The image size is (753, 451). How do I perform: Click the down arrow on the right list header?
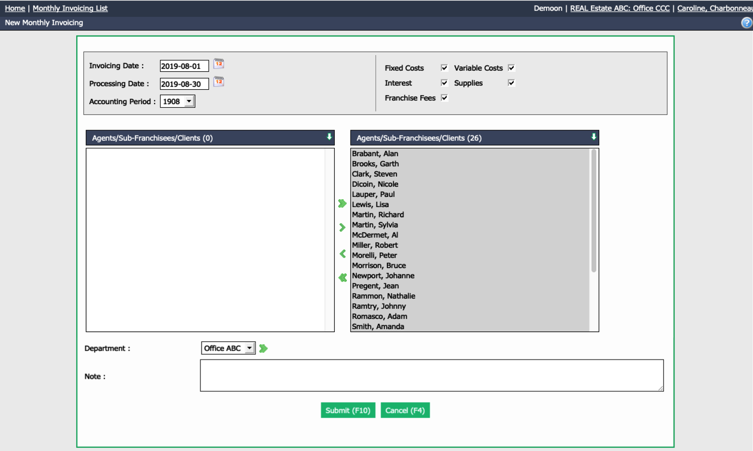(x=594, y=137)
